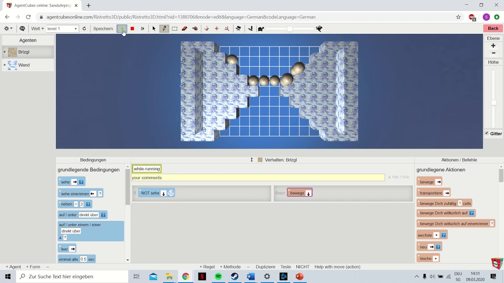Open the Welt dropdown menu
The width and height of the screenshot is (504, 283).
37,28
